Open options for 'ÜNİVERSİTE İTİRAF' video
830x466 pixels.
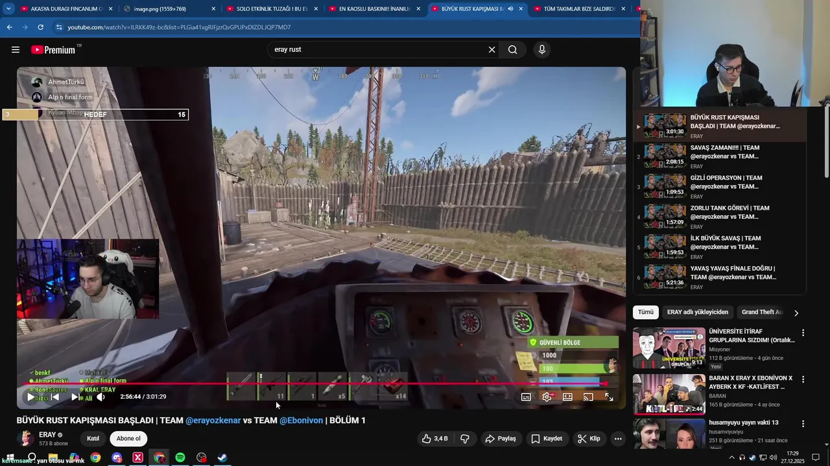tap(803, 333)
